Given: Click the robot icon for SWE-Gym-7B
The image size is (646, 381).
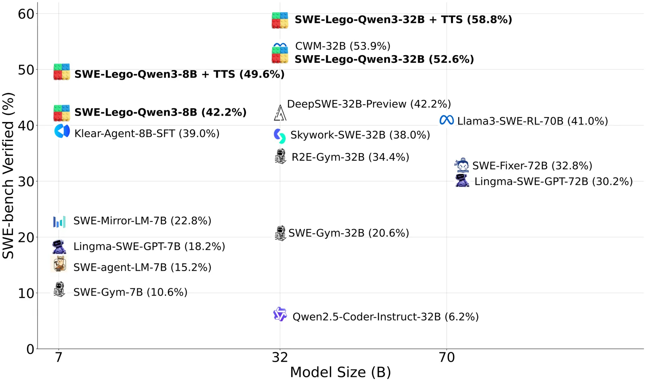Looking at the screenshot, I should pos(59,289).
